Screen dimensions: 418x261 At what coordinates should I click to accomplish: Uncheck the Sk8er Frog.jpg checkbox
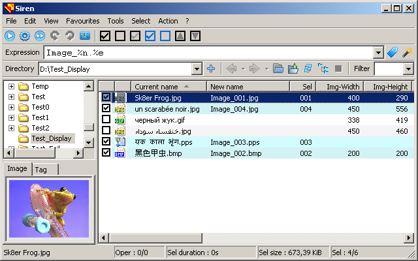tap(106, 97)
